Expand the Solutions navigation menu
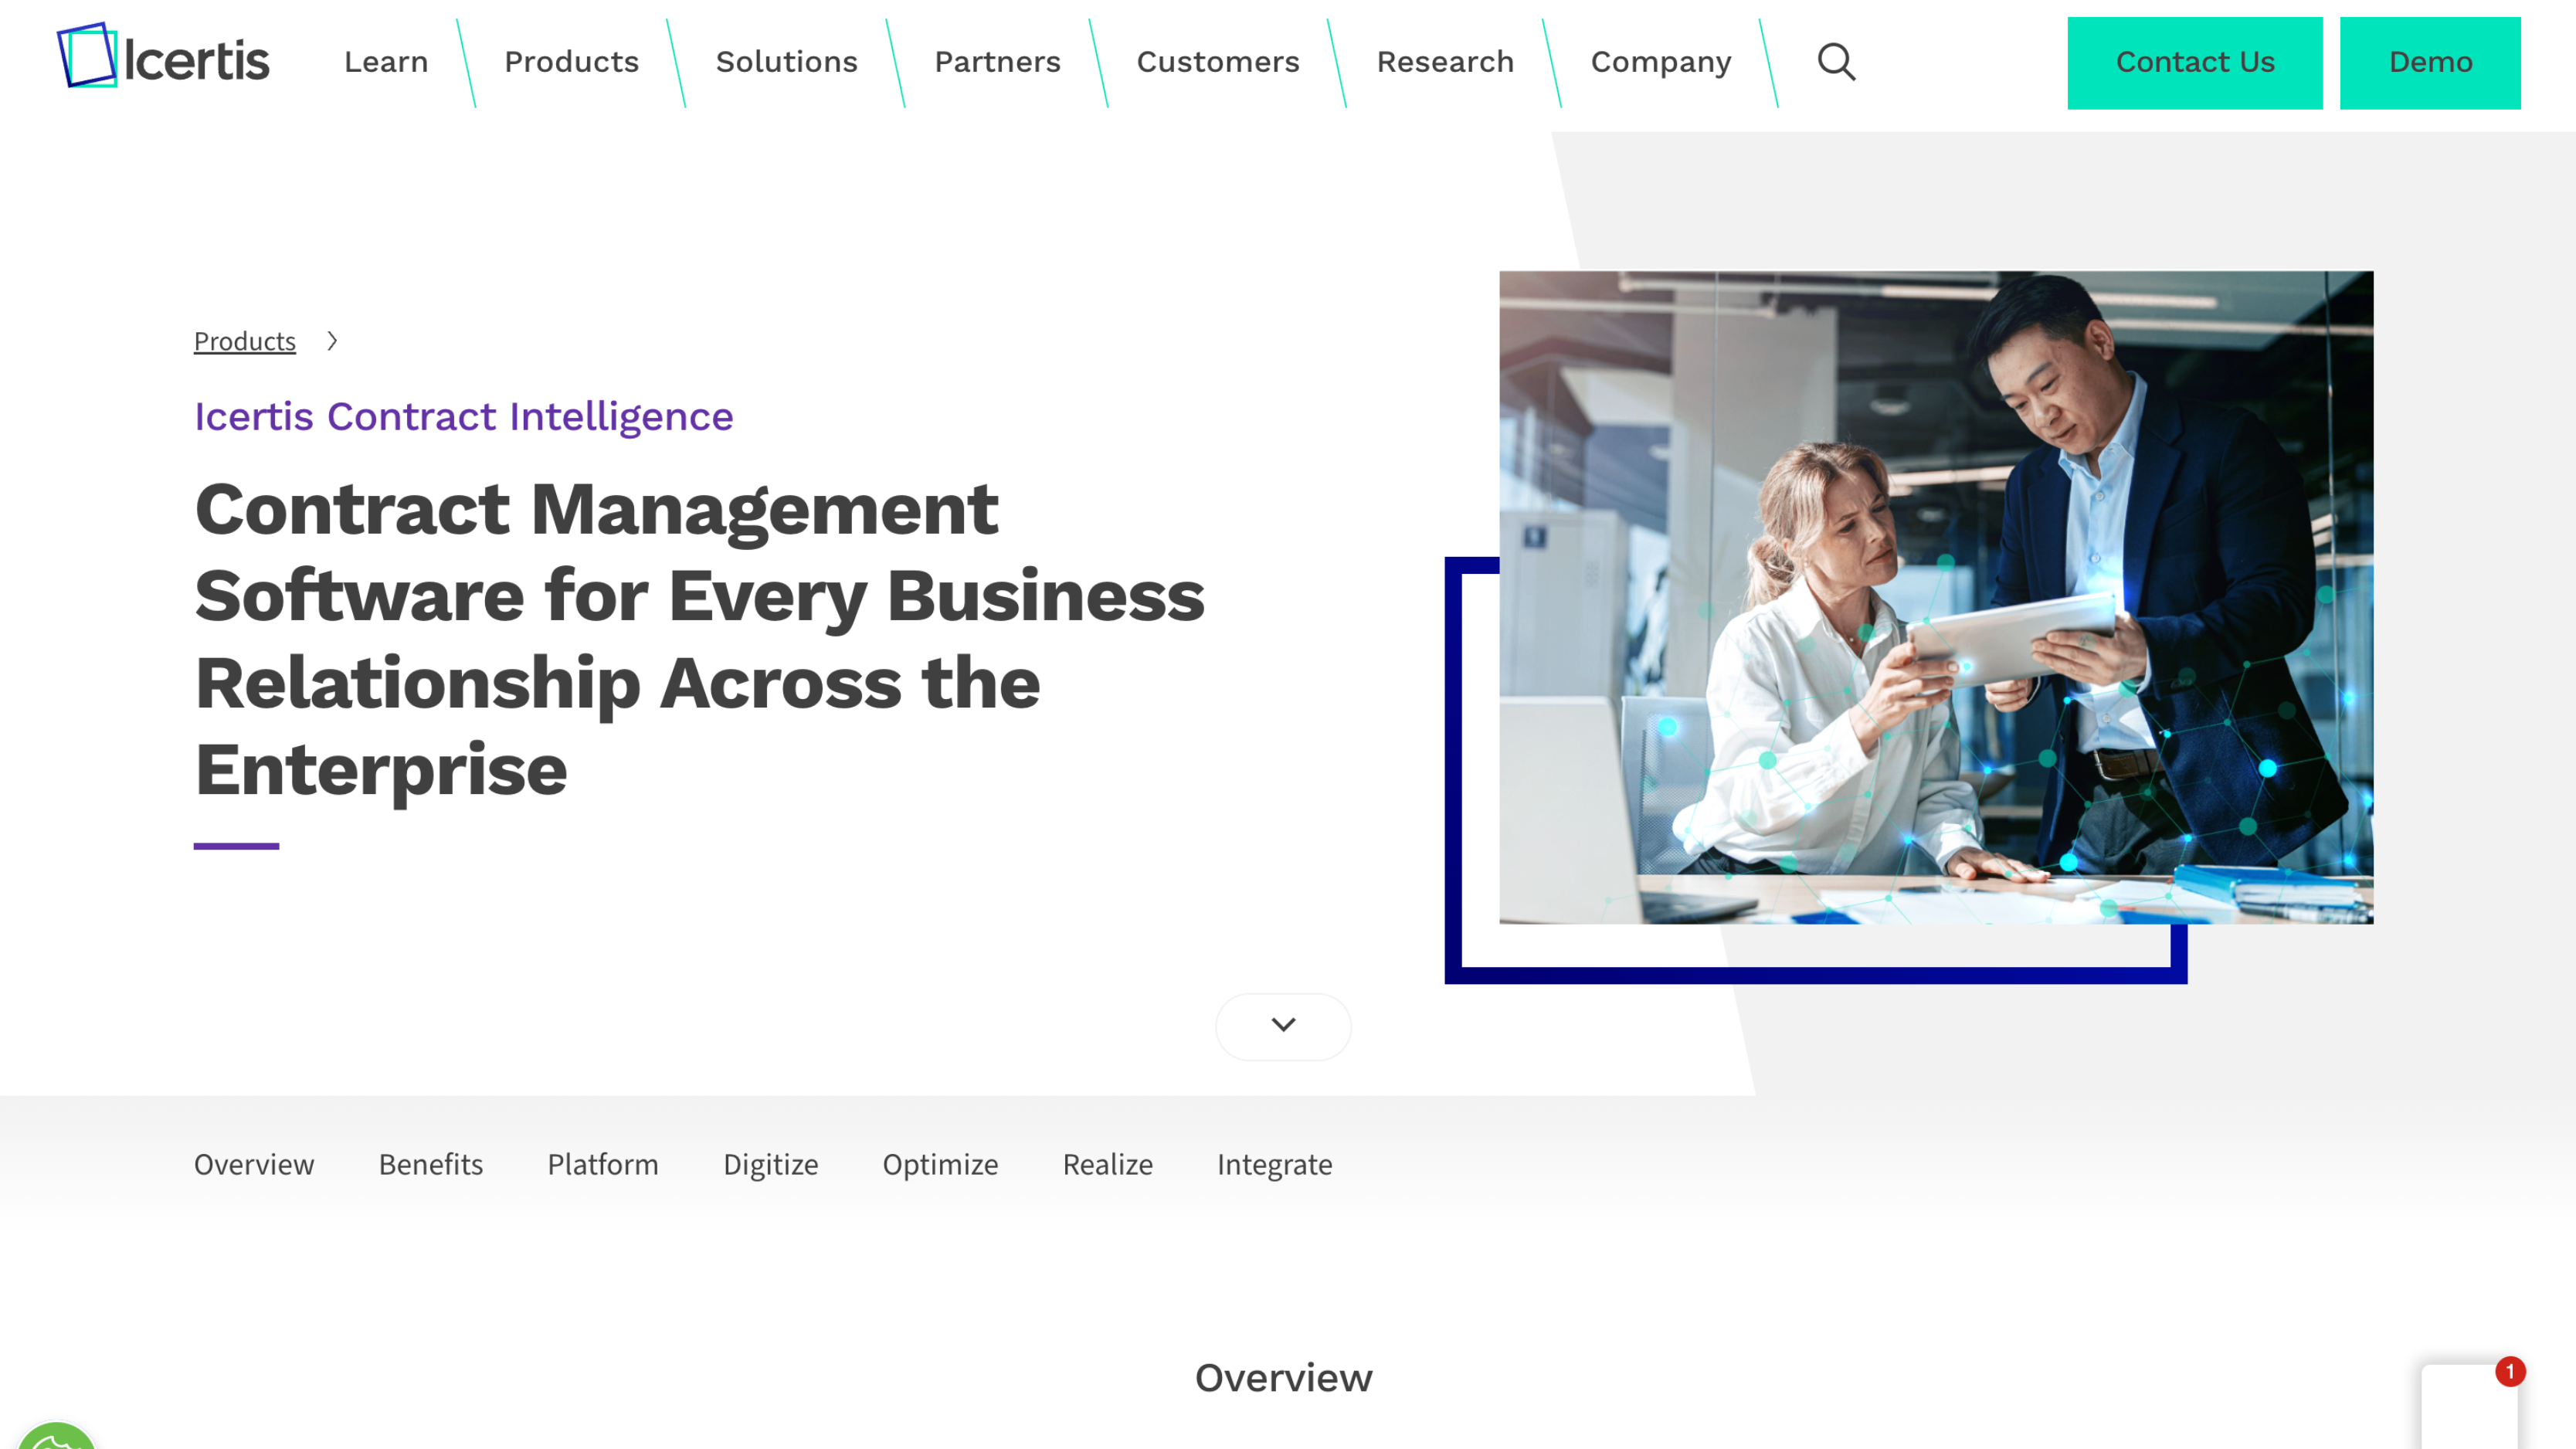 click(x=786, y=62)
